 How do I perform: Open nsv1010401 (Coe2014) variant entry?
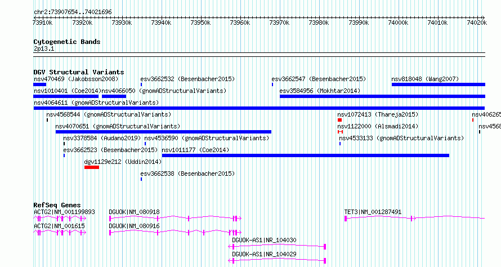point(68,91)
